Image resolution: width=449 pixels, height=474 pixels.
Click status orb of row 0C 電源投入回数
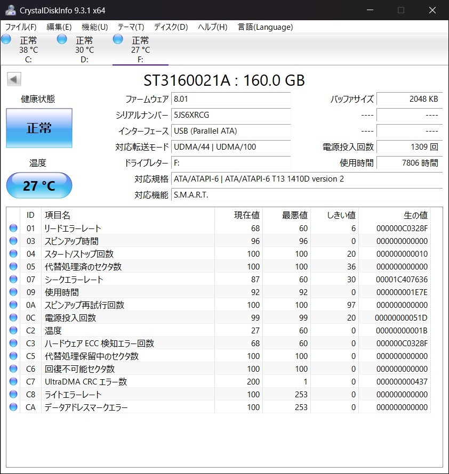click(13, 317)
